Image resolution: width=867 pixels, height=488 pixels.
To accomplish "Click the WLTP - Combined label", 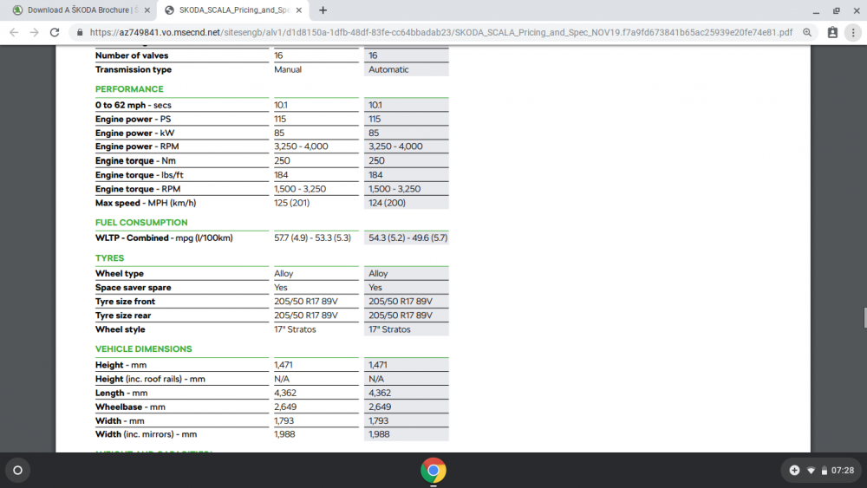I will click(x=164, y=238).
